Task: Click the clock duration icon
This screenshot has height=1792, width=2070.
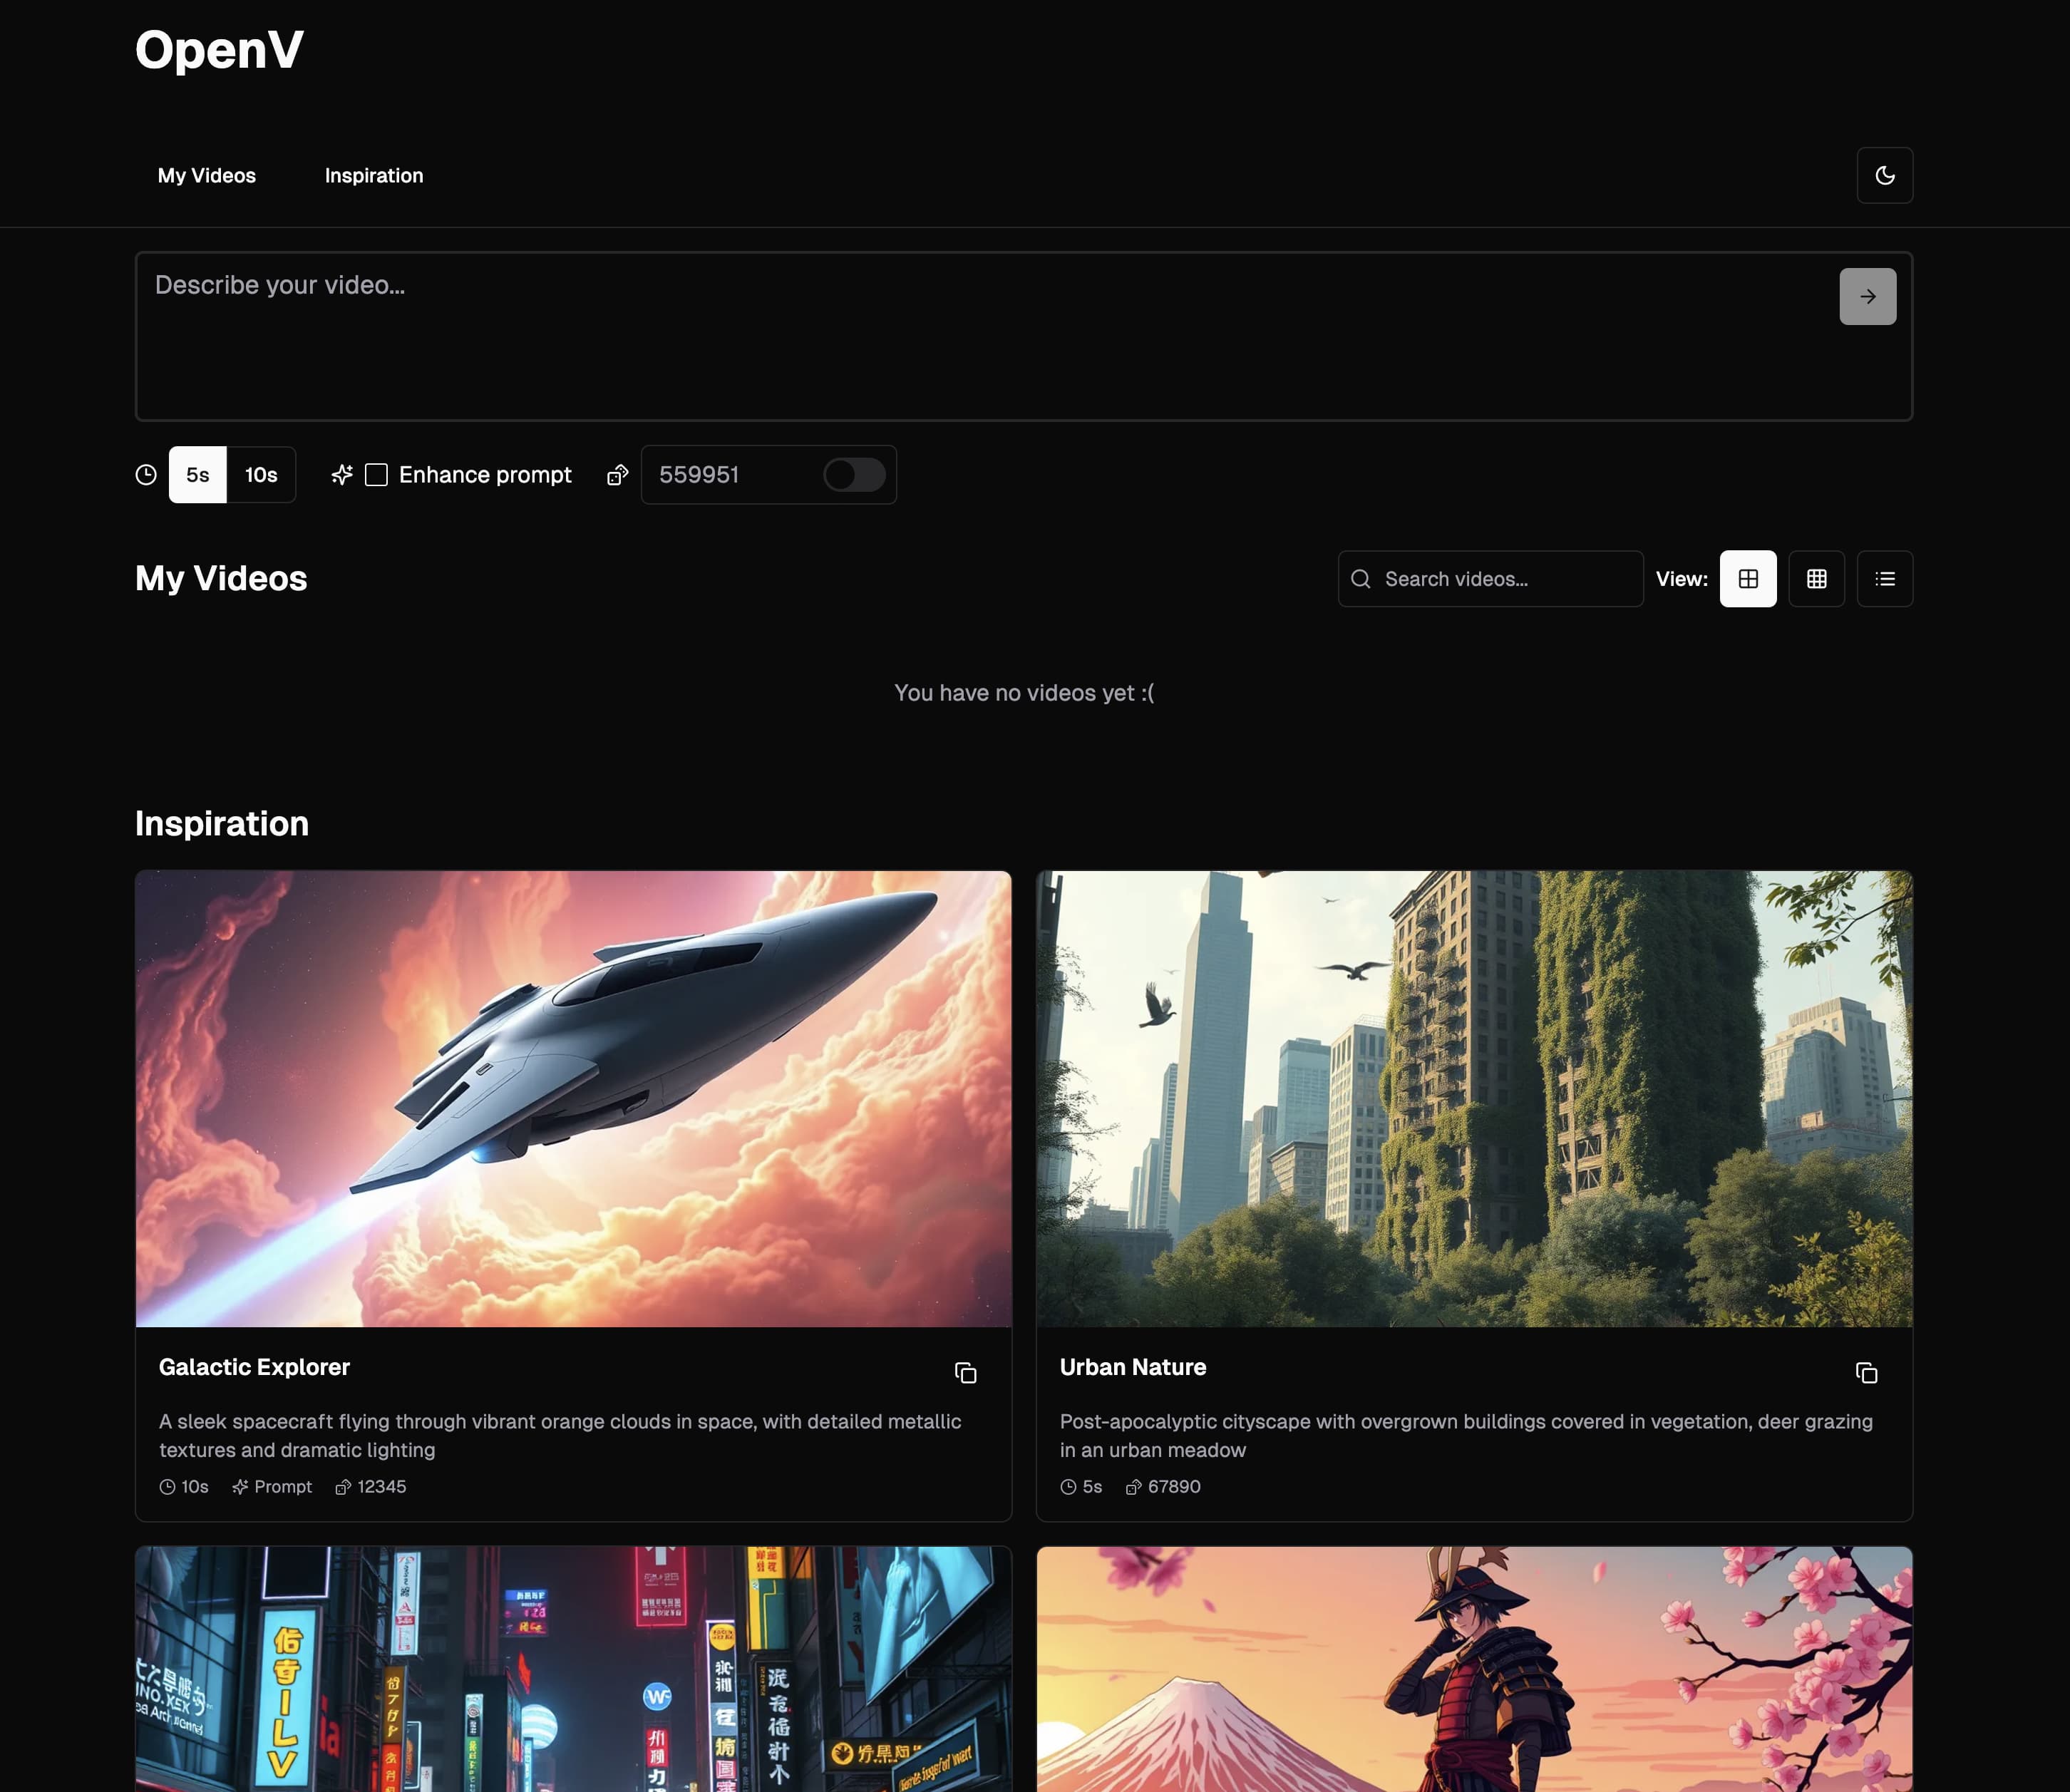Action: [146, 475]
